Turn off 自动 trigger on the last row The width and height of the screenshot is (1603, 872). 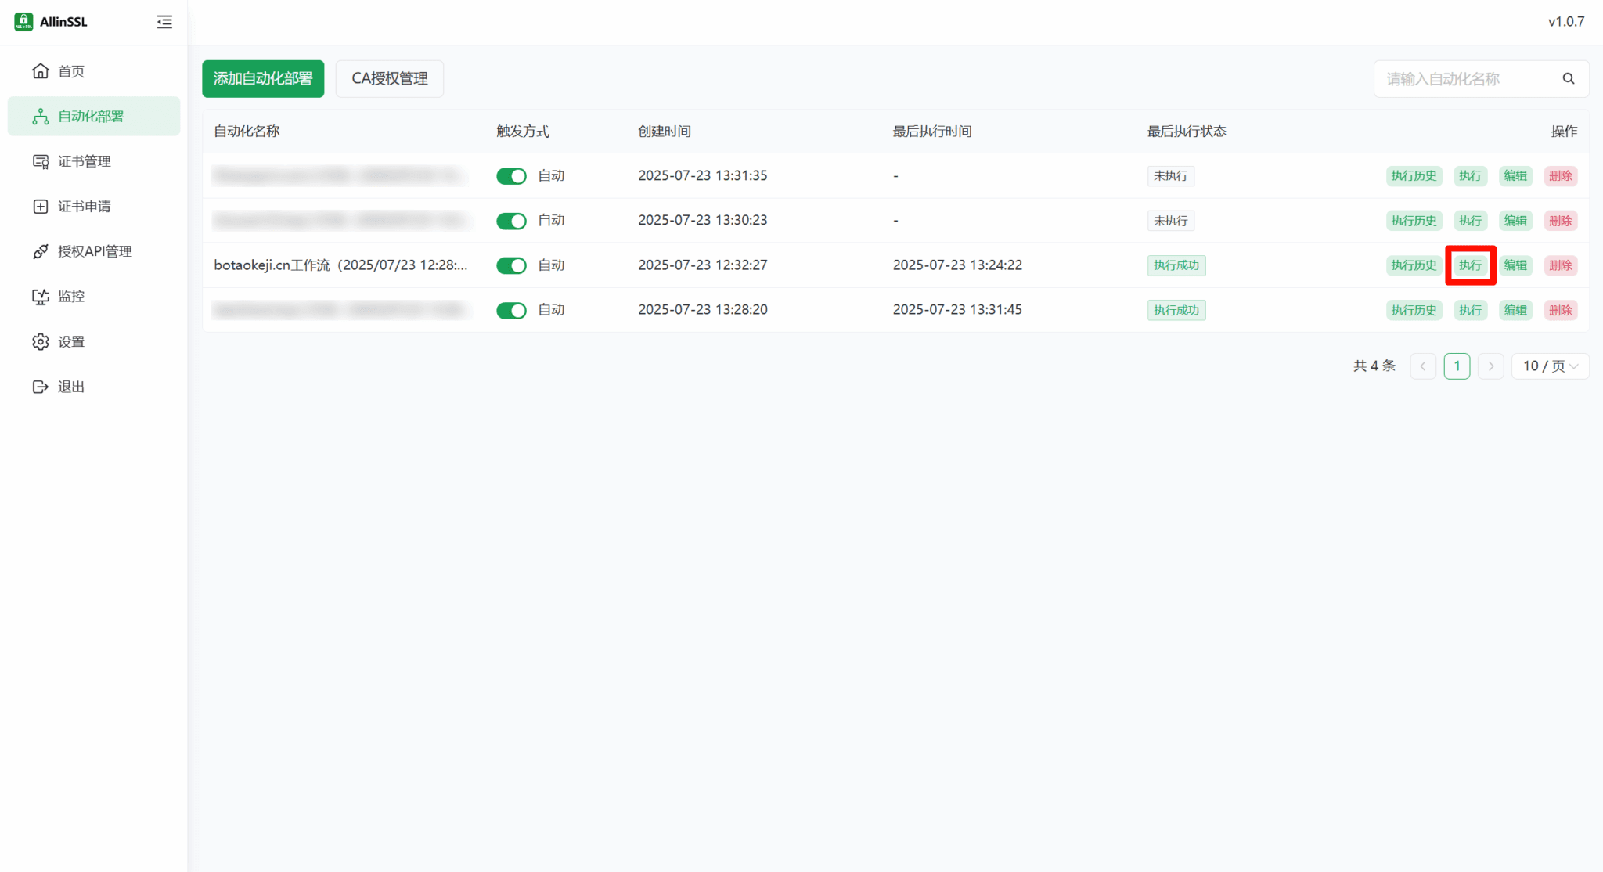[x=510, y=310]
